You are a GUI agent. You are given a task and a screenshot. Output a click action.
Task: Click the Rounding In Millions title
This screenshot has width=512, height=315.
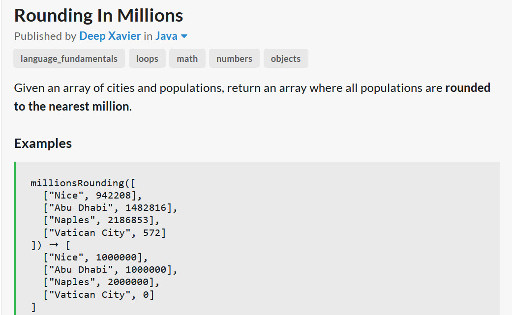[x=98, y=15]
